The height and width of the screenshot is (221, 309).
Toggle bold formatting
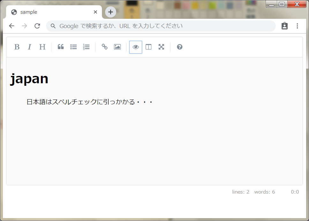[17, 47]
